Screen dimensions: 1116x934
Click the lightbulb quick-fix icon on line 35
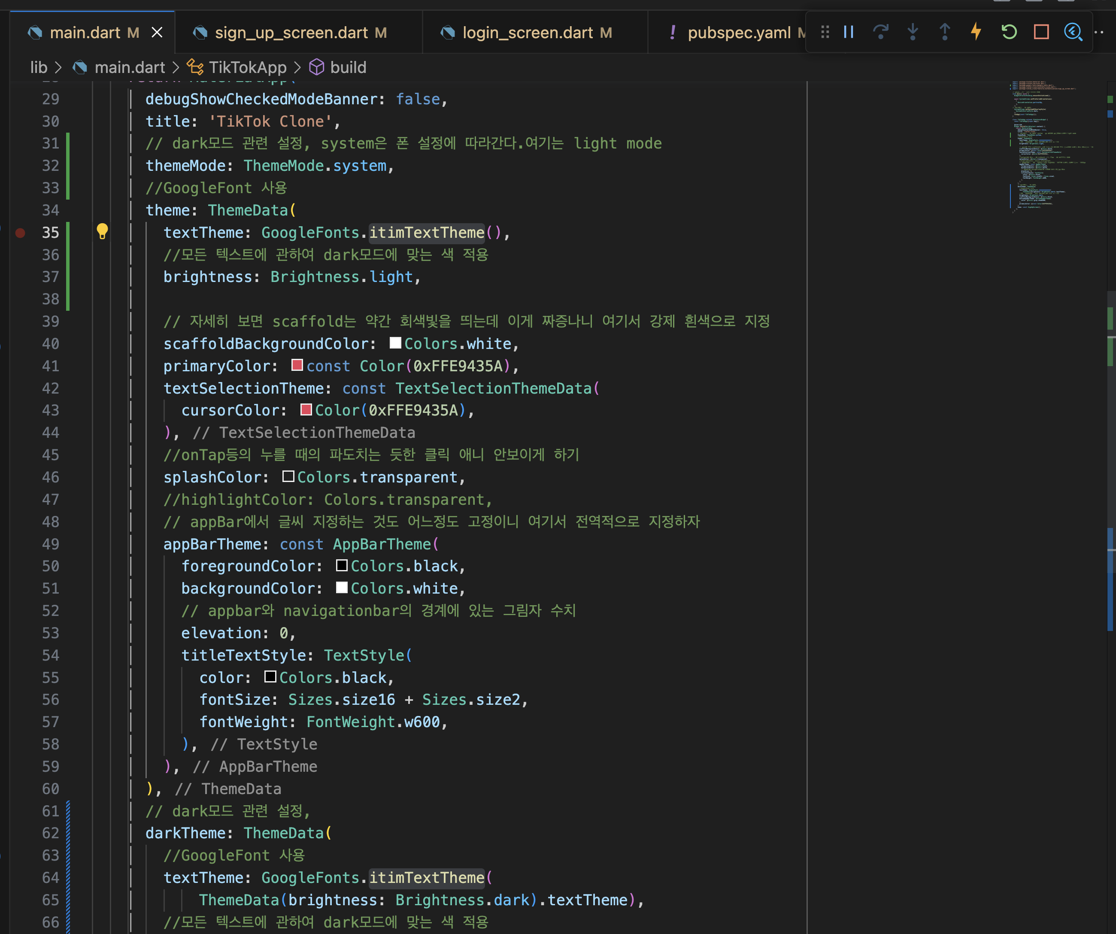coord(102,232)
